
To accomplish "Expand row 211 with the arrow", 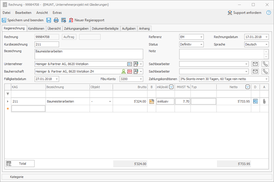I will pyautogui.click(x=8, y=102).
